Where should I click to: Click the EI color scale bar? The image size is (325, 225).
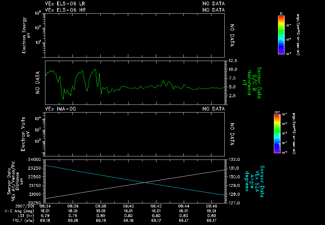coord(281,35)
